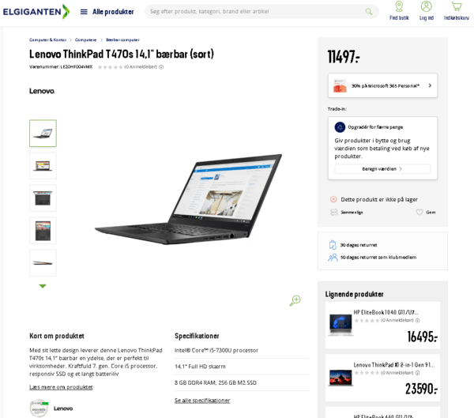Screen dimensions: 474x418
Task: Select the second laptop thumbnail image
Action: pos(43,166)
